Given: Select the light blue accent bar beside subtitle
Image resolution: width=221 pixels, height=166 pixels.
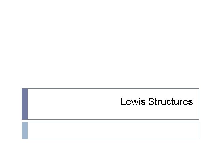Looking at the screenshot, I should pyautogui.click(x=25, y=130).
